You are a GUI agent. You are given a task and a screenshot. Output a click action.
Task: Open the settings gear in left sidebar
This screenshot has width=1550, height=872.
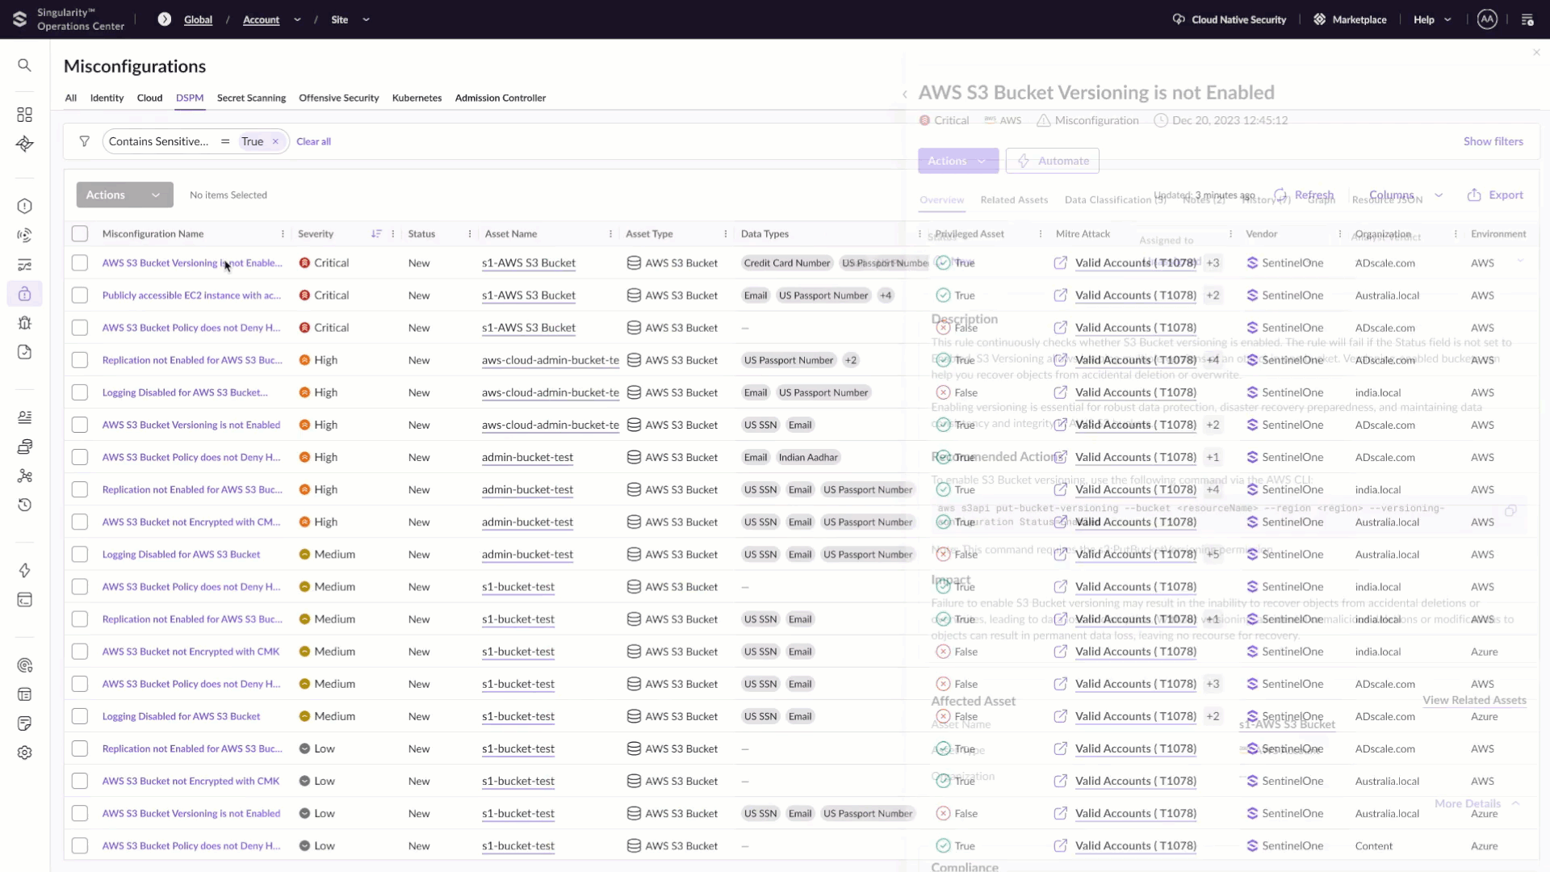[24, 753]
